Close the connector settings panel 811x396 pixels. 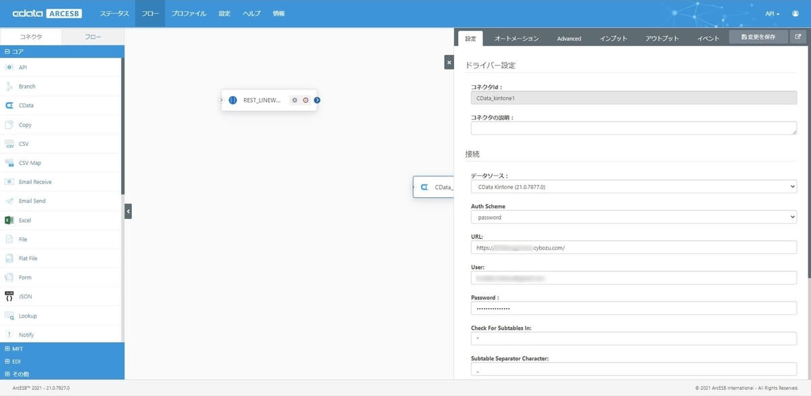[449, 62]
